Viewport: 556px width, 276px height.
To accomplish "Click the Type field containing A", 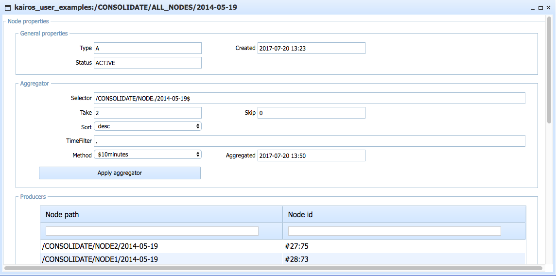I will click(148, 48).
